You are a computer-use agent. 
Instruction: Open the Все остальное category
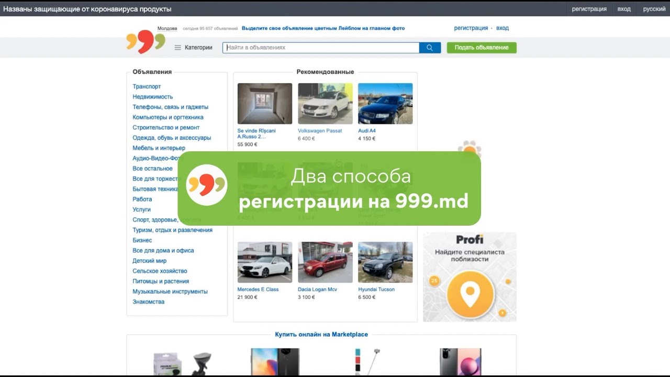pyautogui.click(x=152, y=169)
